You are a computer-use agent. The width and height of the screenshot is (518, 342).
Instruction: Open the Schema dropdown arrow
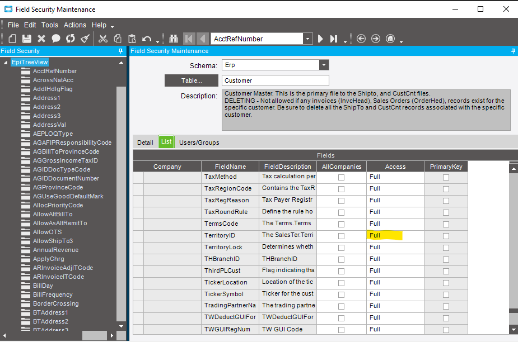(x=324, y=65)
